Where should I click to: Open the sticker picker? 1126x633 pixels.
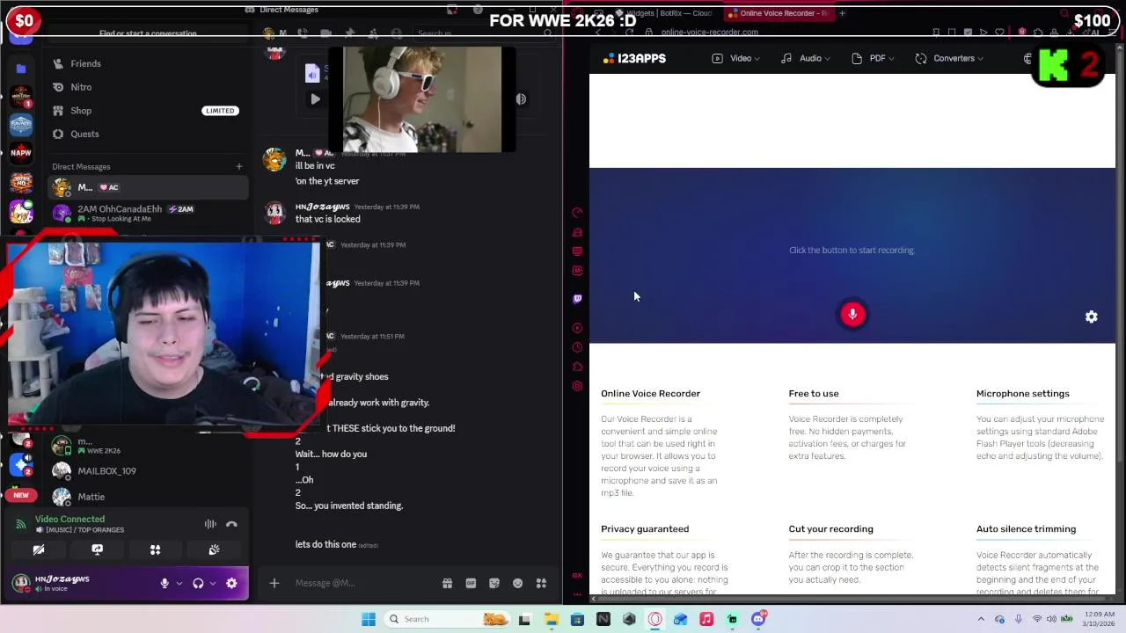pos(494,583)
